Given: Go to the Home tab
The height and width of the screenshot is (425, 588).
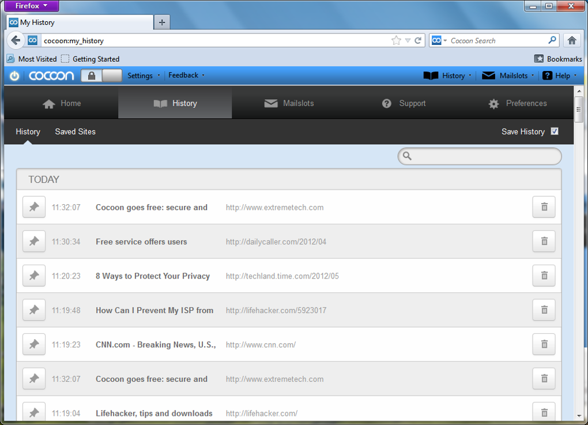Looking at the screenshot, I should 62,103.
